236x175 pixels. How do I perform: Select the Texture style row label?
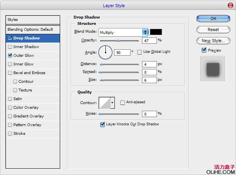point(25,90)
